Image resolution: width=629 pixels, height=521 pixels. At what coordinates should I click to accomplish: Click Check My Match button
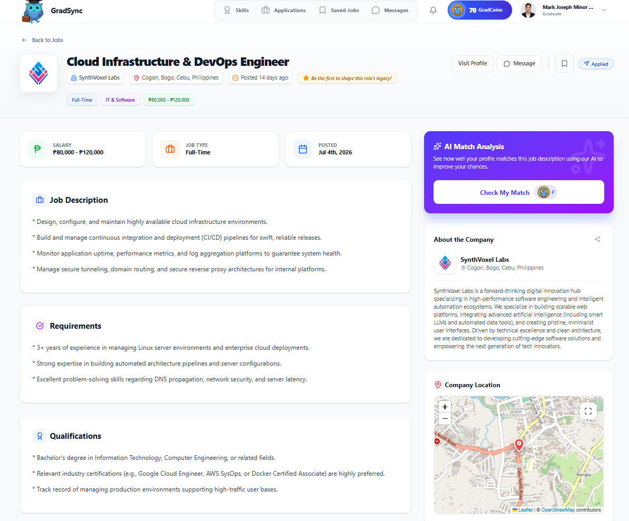tap(519, 192)
